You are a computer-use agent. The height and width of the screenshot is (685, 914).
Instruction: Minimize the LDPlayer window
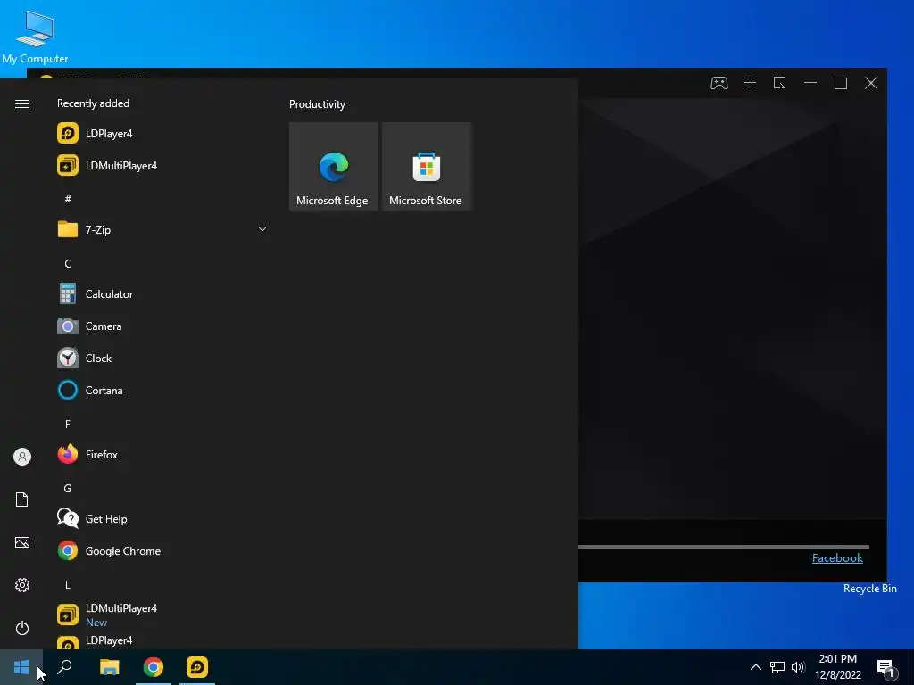click(x=810, y=83)
